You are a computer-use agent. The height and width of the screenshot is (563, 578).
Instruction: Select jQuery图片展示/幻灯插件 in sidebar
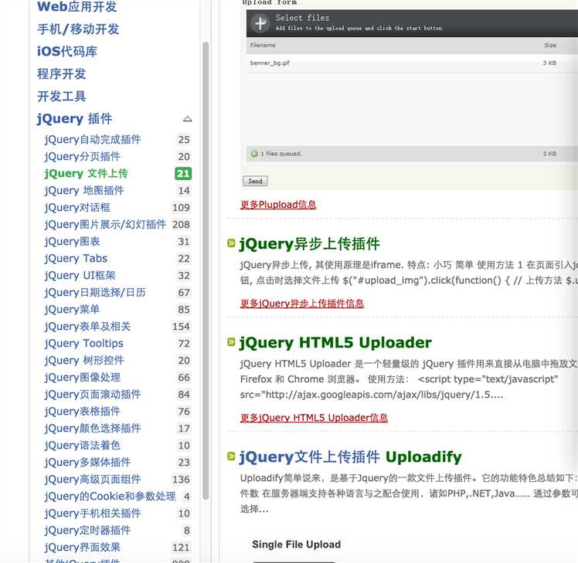105,225
